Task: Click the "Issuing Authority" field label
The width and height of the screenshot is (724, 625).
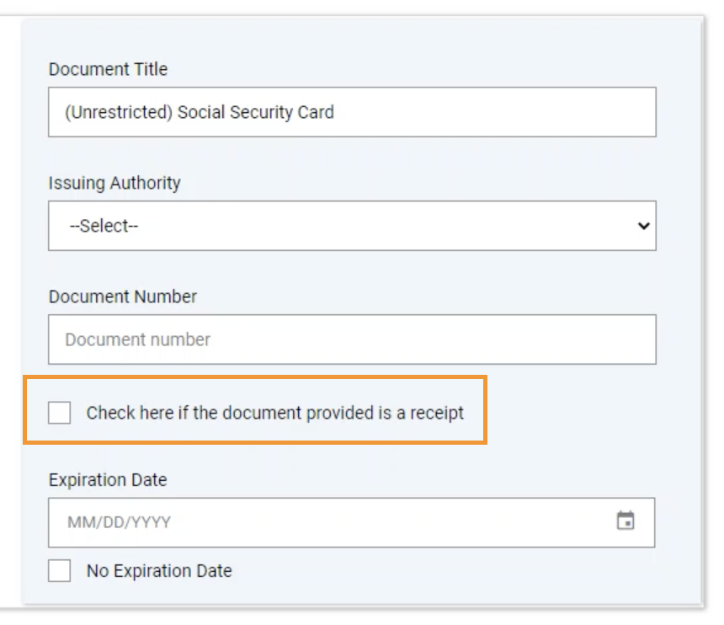Action: coord(114,183)
